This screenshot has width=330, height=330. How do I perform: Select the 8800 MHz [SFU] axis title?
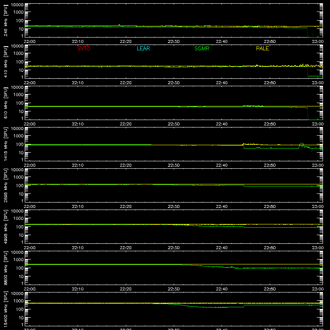click(x=5, y=268)
